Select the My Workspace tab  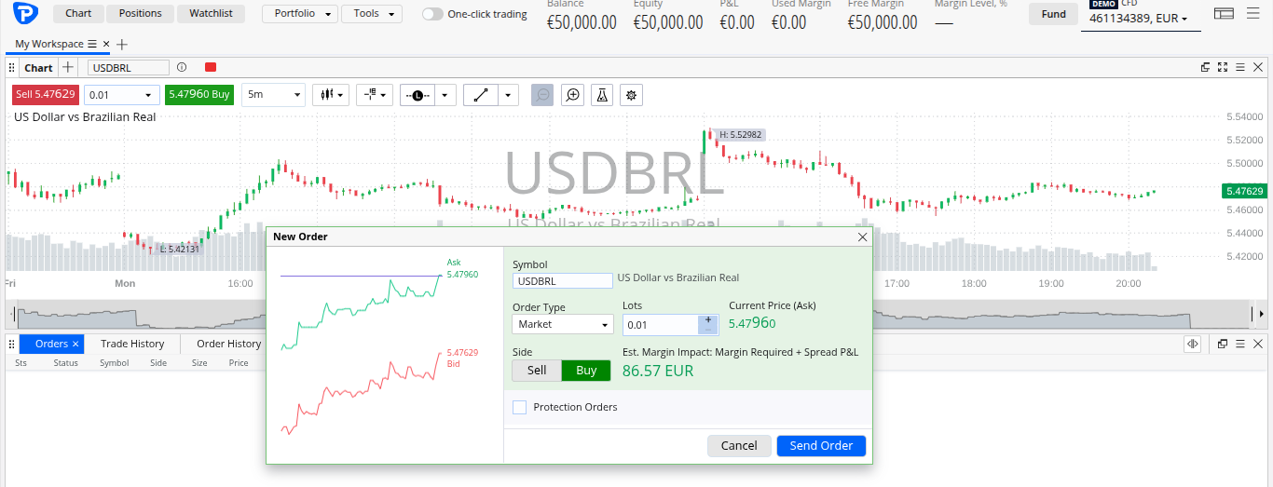pyautogui.click(x=49, y=44)
